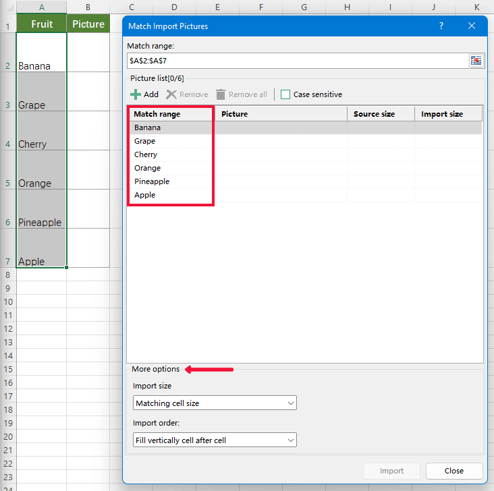Select row 10 header in spreadsheet
The image size is (494, 491).
(x=8, y=301)
